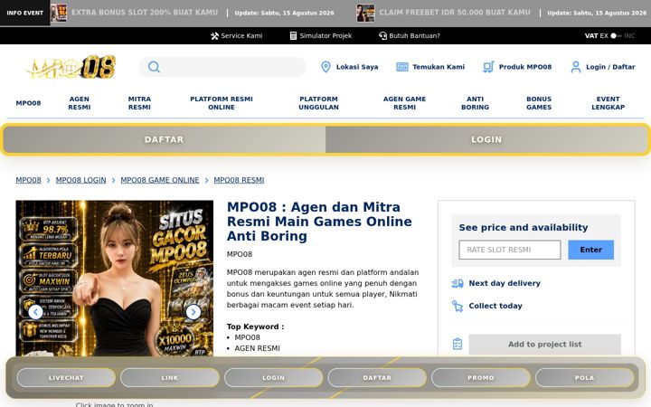The width and height of the screenshot is (651, 407).
Task: Click LOGIN button in bottom bar
Action: click(274, 378)
